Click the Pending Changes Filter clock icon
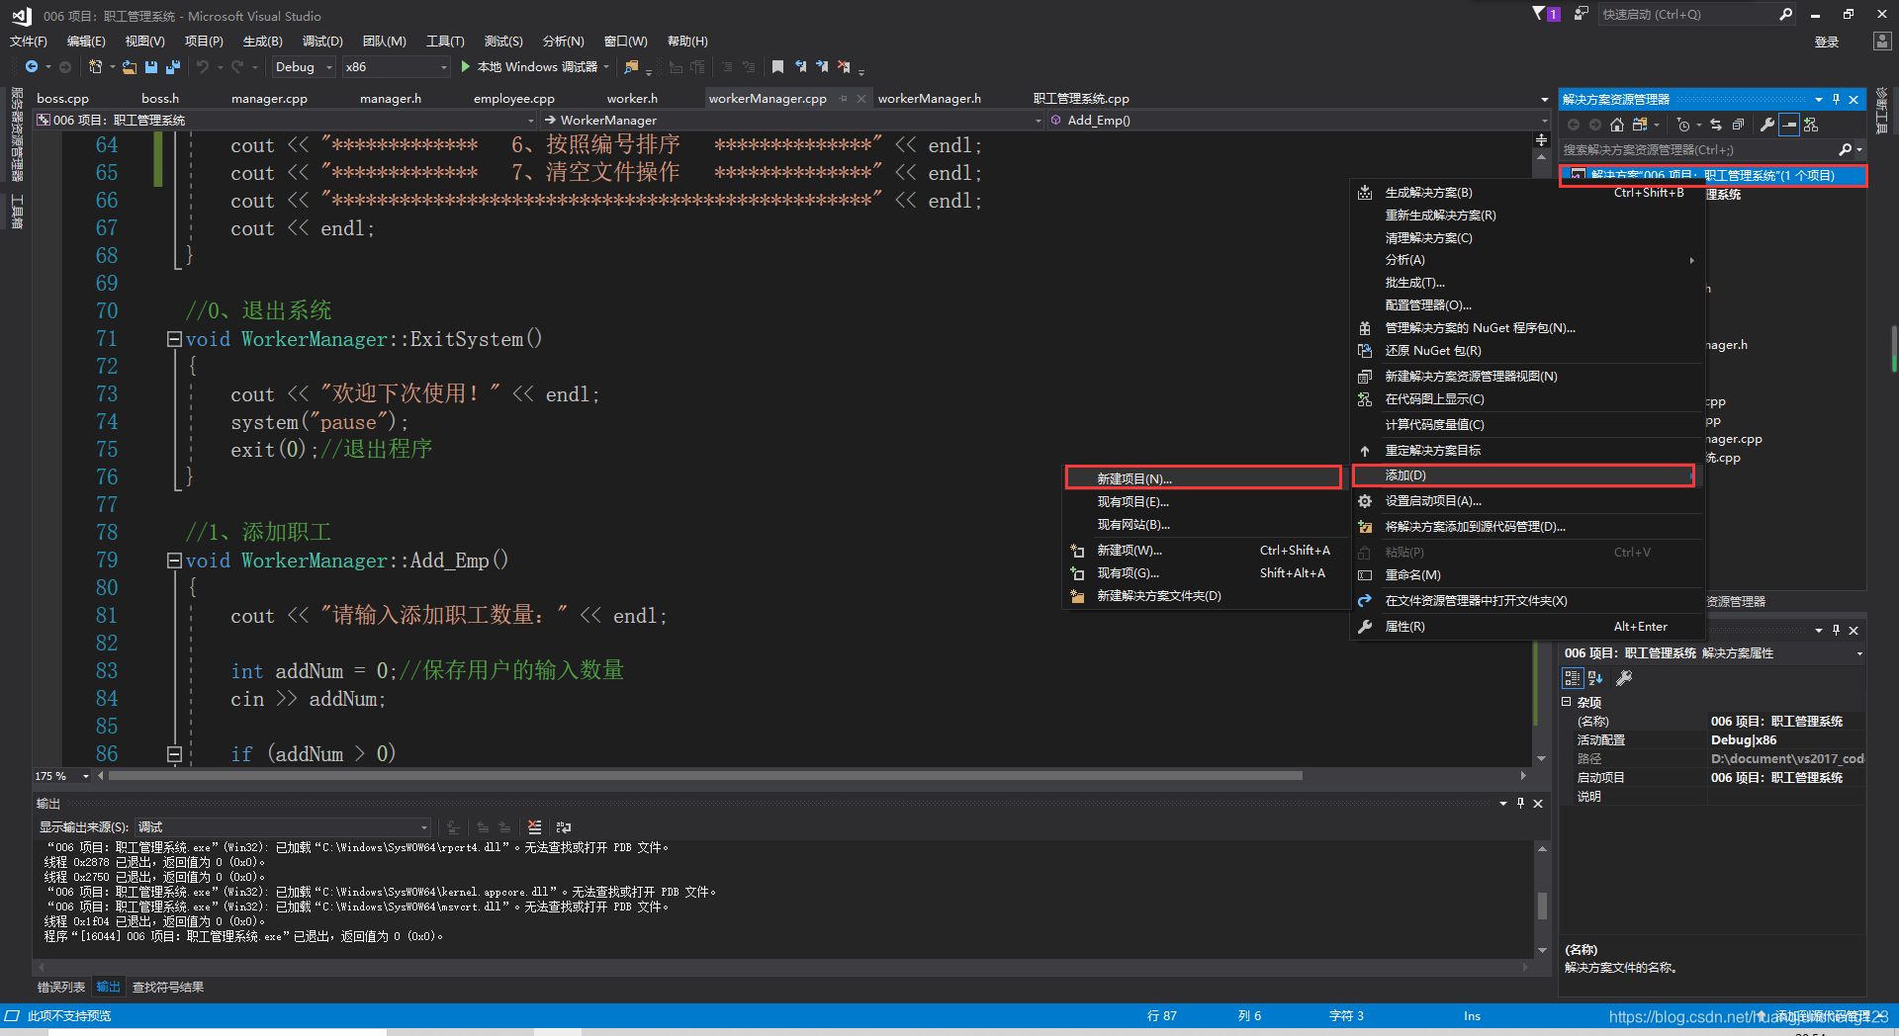 pyautogui.click(x=1683, y=125)
